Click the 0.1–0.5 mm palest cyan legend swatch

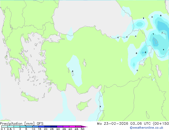(5, 127)
